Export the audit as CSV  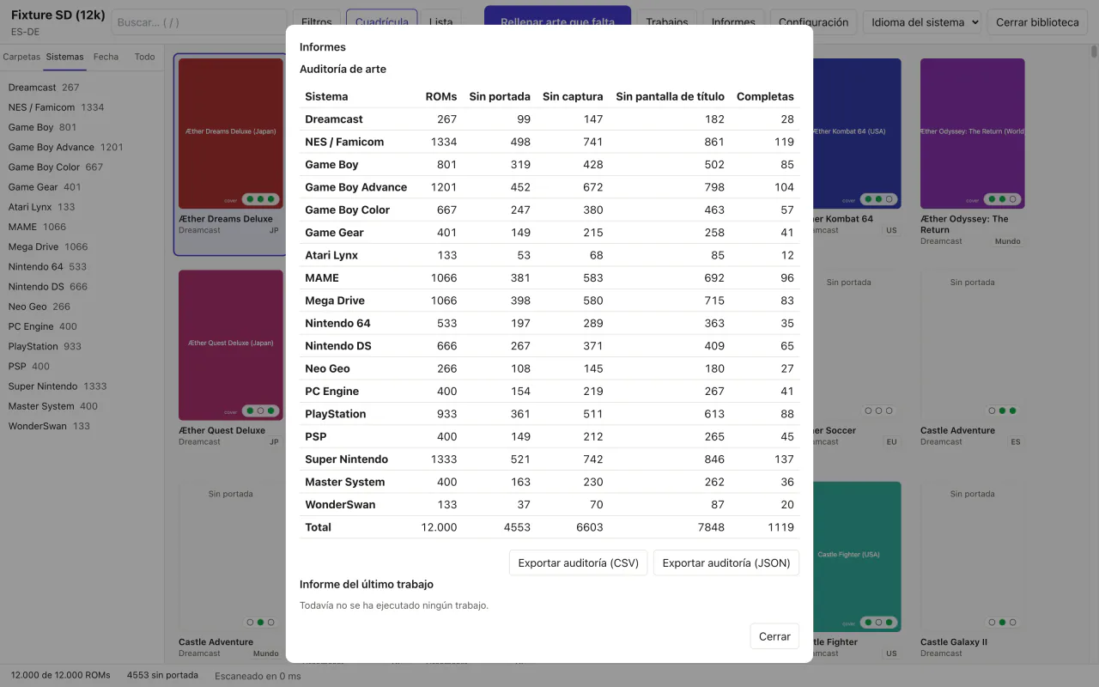click(x=578, y=563)
